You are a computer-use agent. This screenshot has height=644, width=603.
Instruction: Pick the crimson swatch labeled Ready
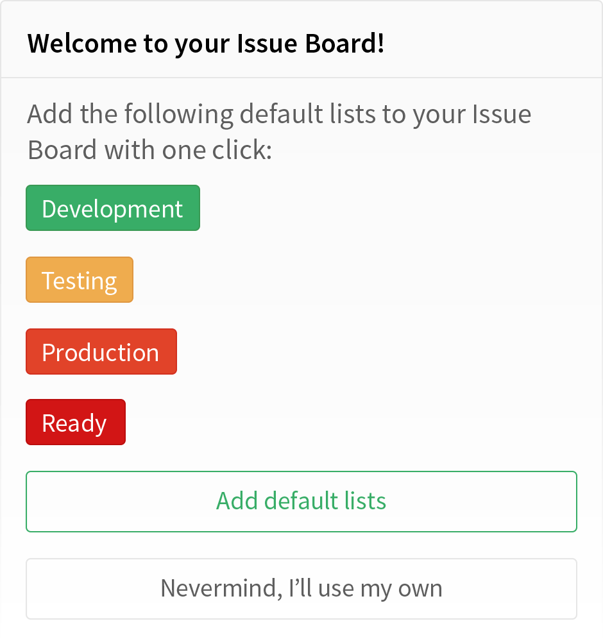pyautogui.click(x=76, y=422)
